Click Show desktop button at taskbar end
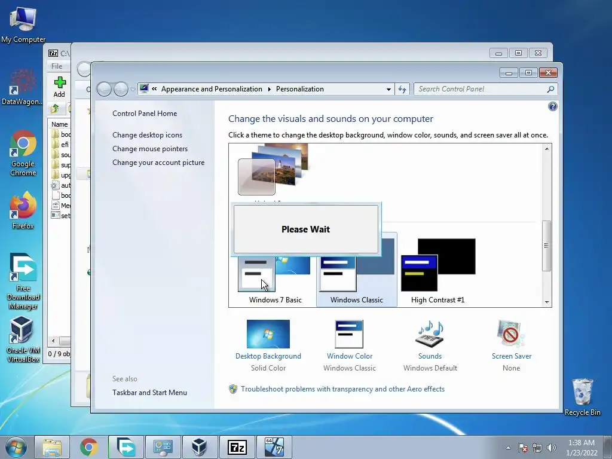Viewport: 612px width, 459px height. (608, 447)
